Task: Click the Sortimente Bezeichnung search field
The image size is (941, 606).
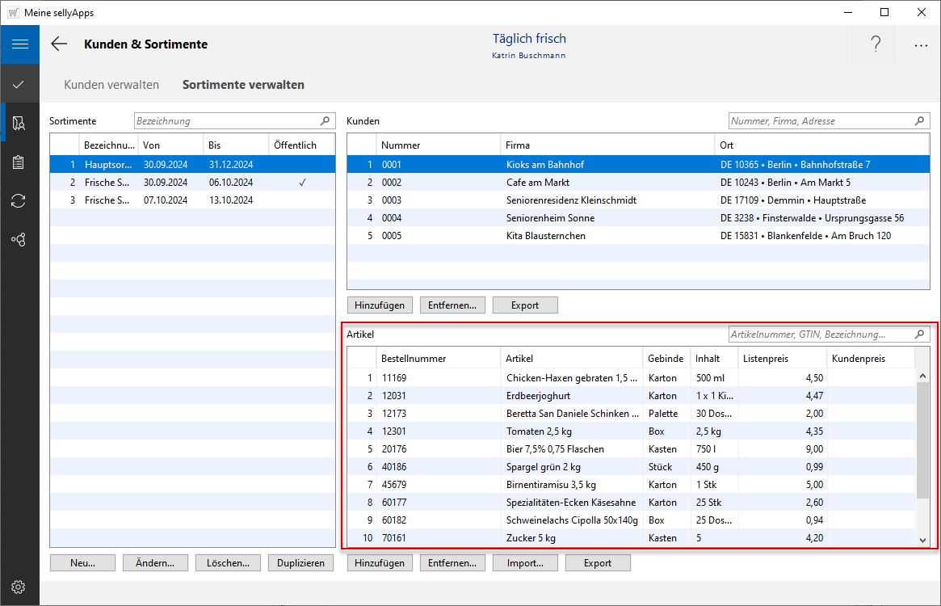Action: point(228,121)
